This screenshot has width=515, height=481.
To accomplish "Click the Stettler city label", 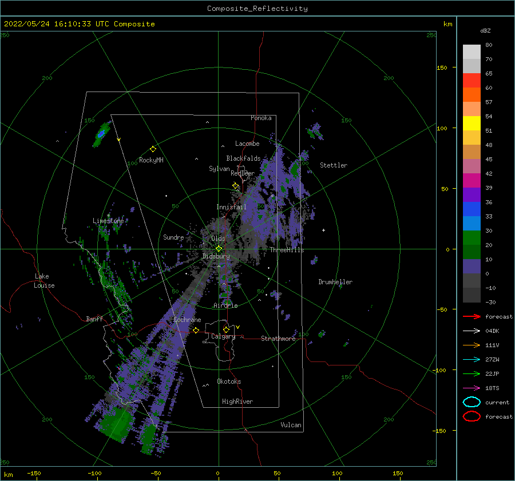I will pos(334,165).
